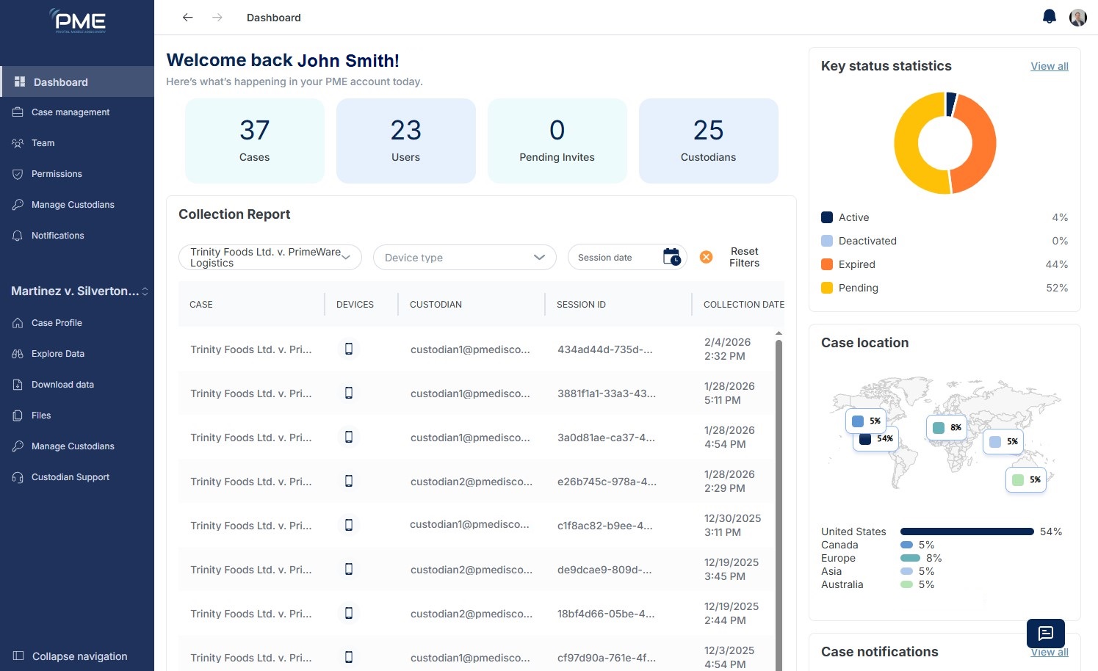The width and height of the screenshot is (1098, 671).
Task: Click device icon in first report row
Action: (349, 349)
